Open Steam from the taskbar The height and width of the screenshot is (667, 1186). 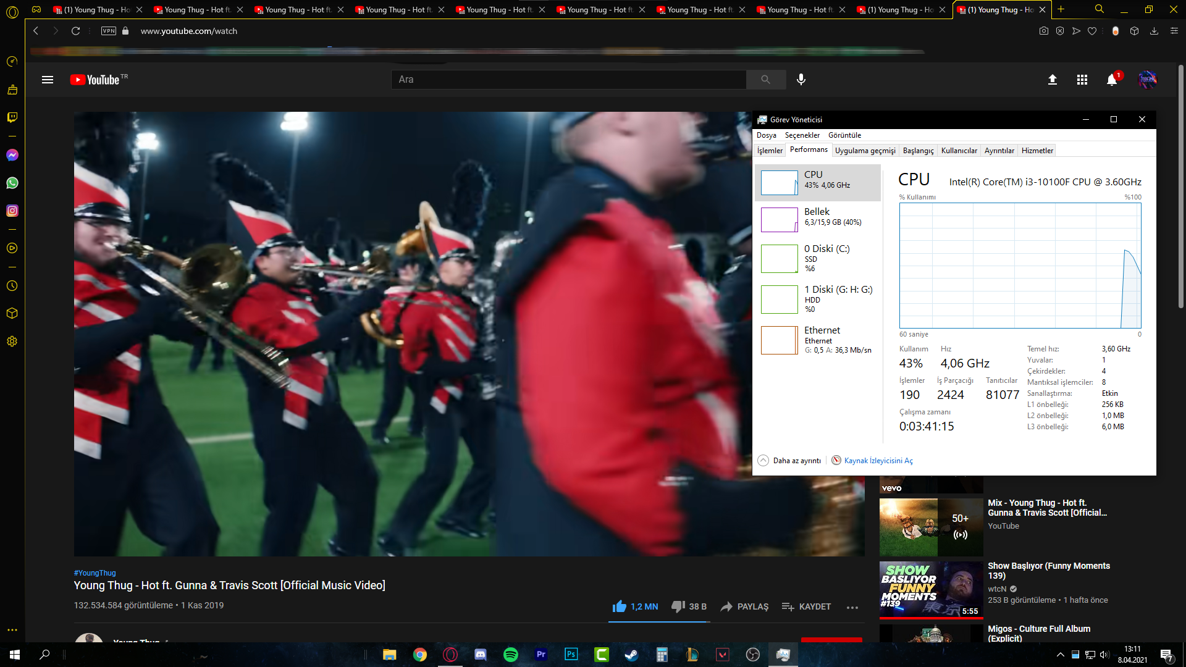click(631, 655)
